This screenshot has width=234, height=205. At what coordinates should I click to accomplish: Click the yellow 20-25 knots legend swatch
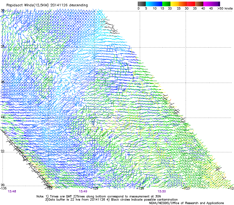(175, 4)
